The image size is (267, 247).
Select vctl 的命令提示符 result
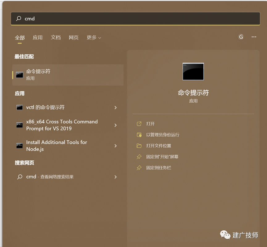(x=68, y=107)
